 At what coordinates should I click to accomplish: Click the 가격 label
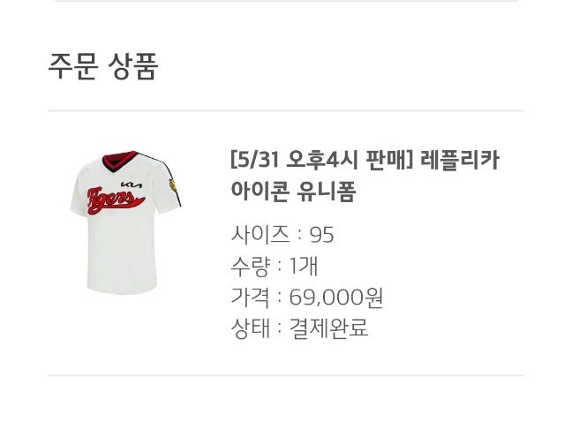tap(251, 298)
